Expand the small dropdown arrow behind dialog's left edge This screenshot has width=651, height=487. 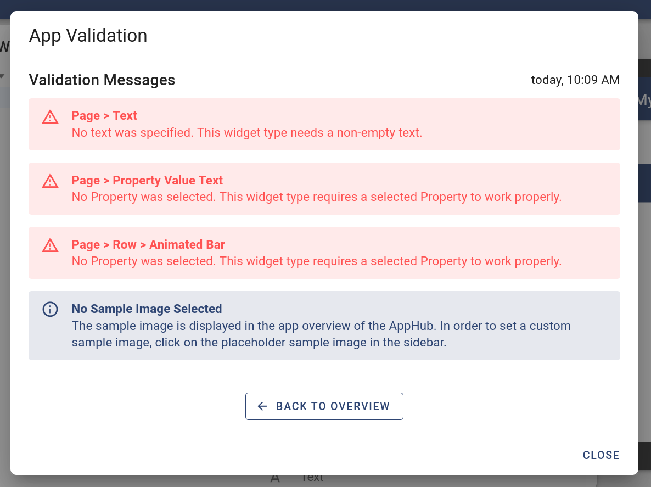[x=3, y=76]
